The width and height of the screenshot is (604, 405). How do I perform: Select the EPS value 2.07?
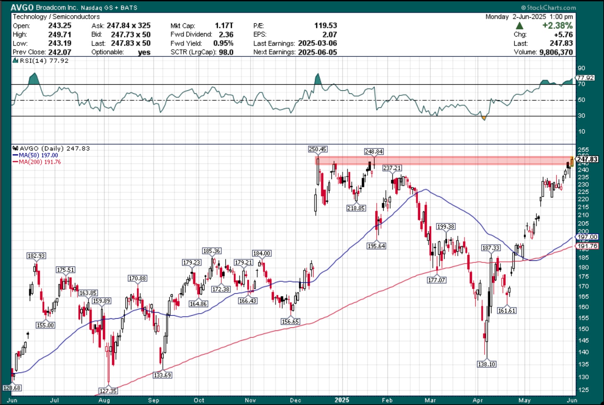[329, 34]
